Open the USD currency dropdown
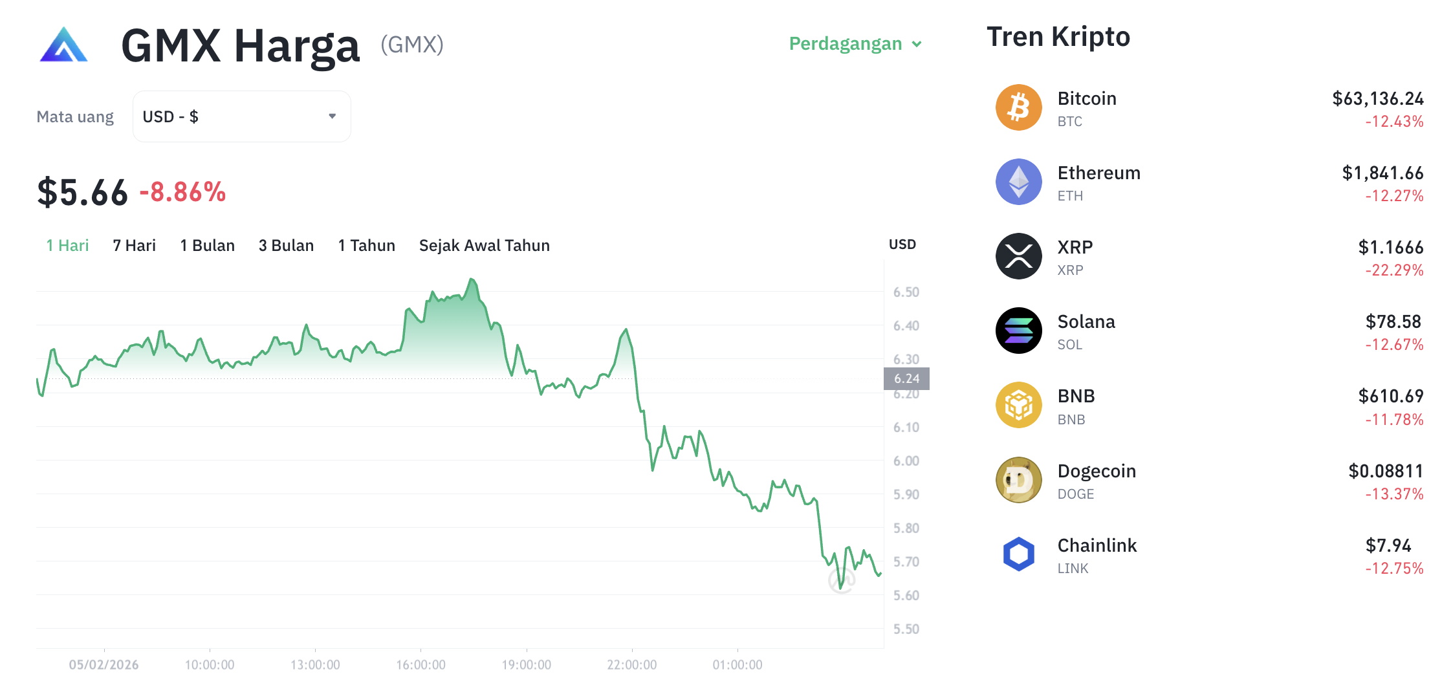The image size is (1431, 674). (x=241, y=116)
